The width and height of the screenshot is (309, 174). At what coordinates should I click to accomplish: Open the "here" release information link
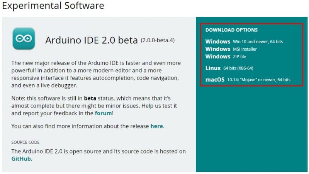[x=156, y=126]
